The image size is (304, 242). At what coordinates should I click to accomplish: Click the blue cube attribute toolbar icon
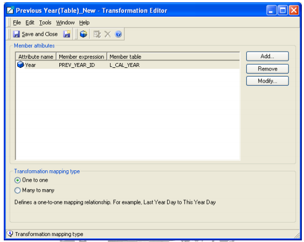pos(84,34)
